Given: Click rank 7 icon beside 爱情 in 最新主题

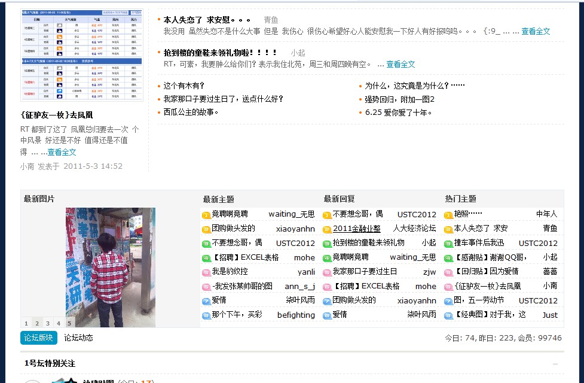Looking at the screenshot, I should 206,301.
